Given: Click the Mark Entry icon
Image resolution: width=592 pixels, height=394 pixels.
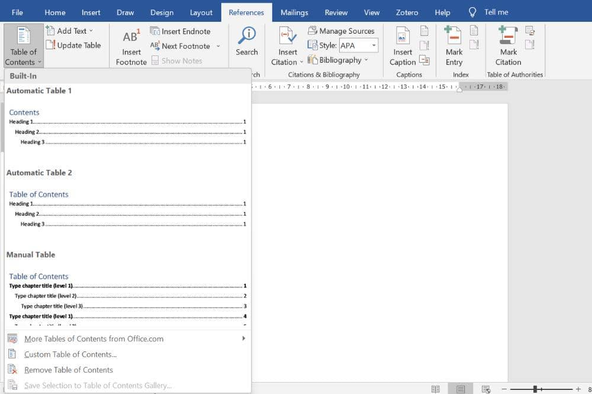Looking at the screenshot, I should 454,37.
